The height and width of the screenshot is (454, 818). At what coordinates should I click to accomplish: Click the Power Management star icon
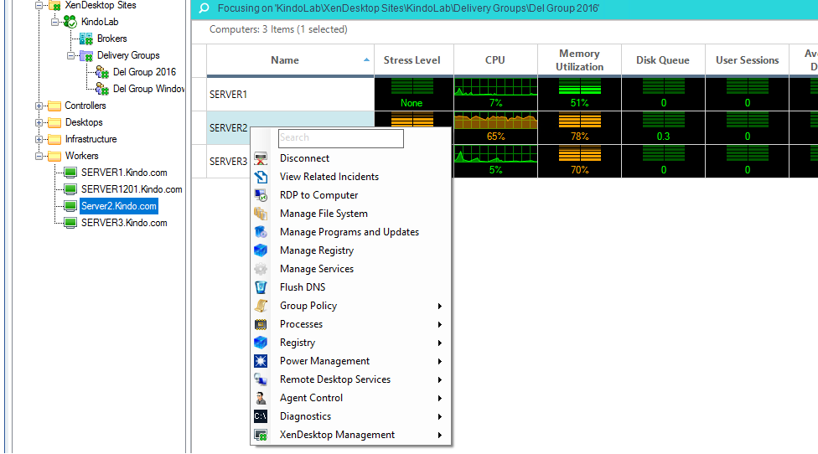click(261, 361)
